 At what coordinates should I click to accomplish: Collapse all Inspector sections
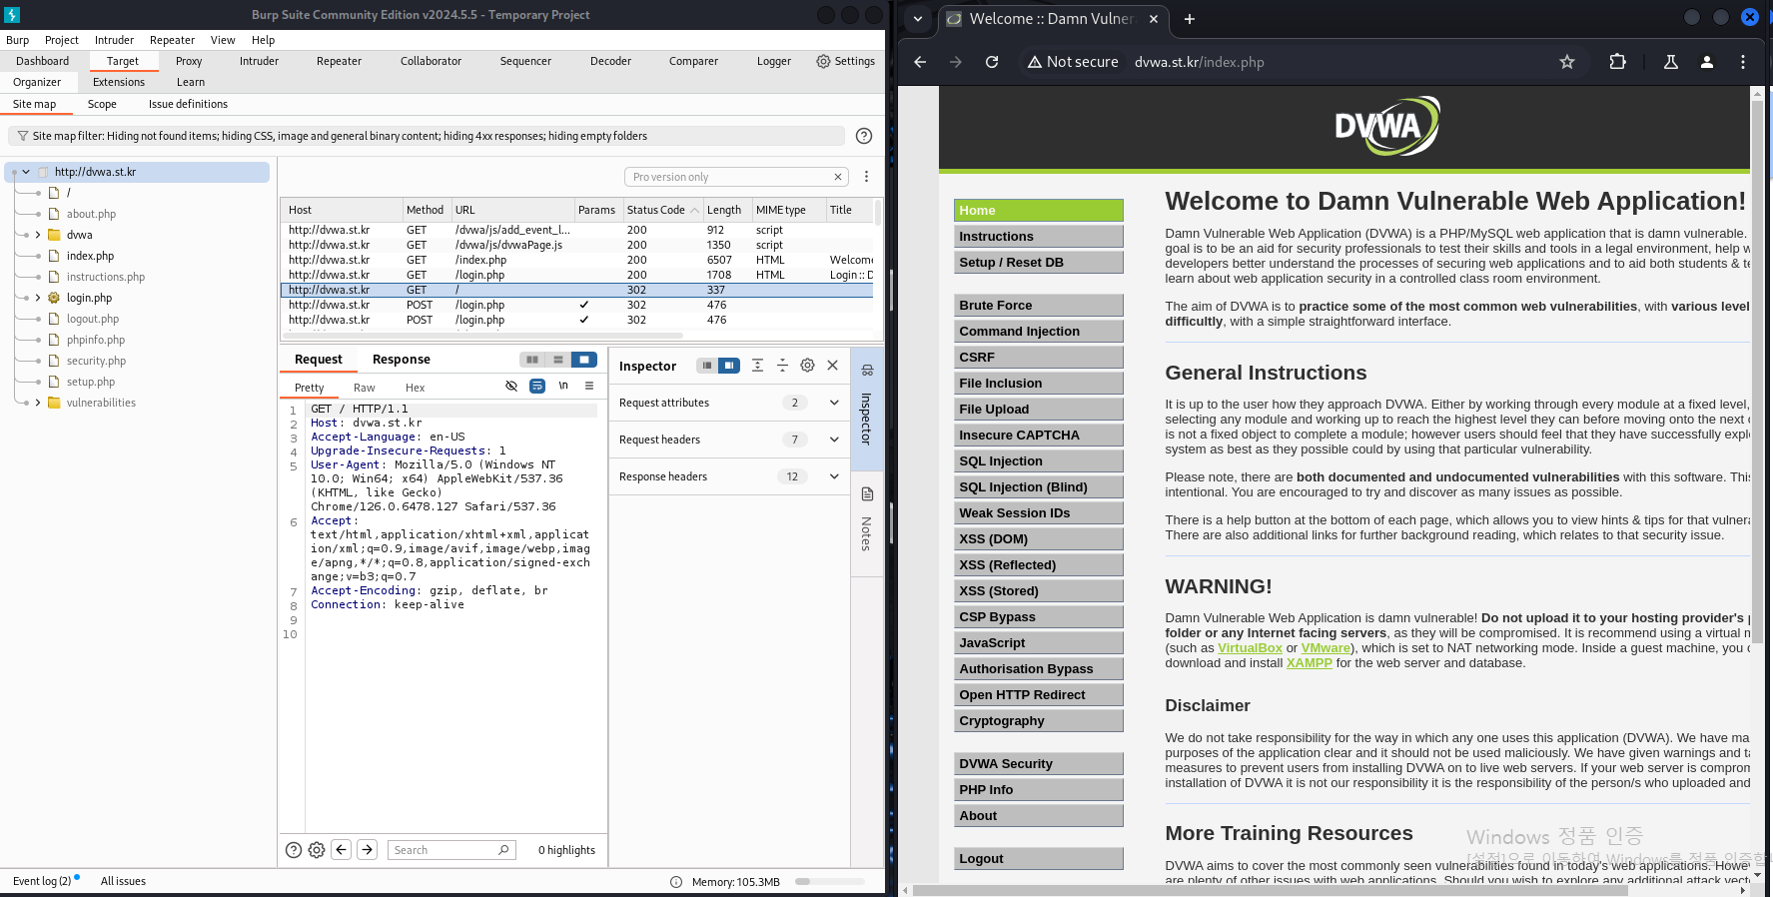[x=782, y=366]
